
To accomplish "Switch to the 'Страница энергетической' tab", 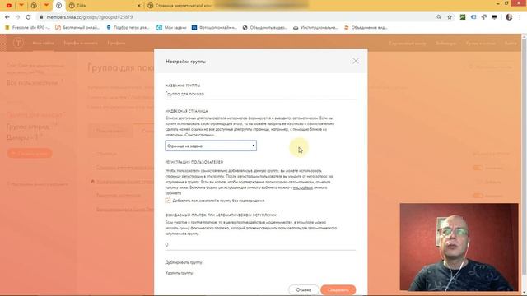I will coord(180,6).
